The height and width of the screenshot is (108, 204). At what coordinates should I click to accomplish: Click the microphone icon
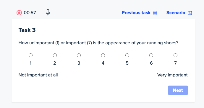click(48, 12)
